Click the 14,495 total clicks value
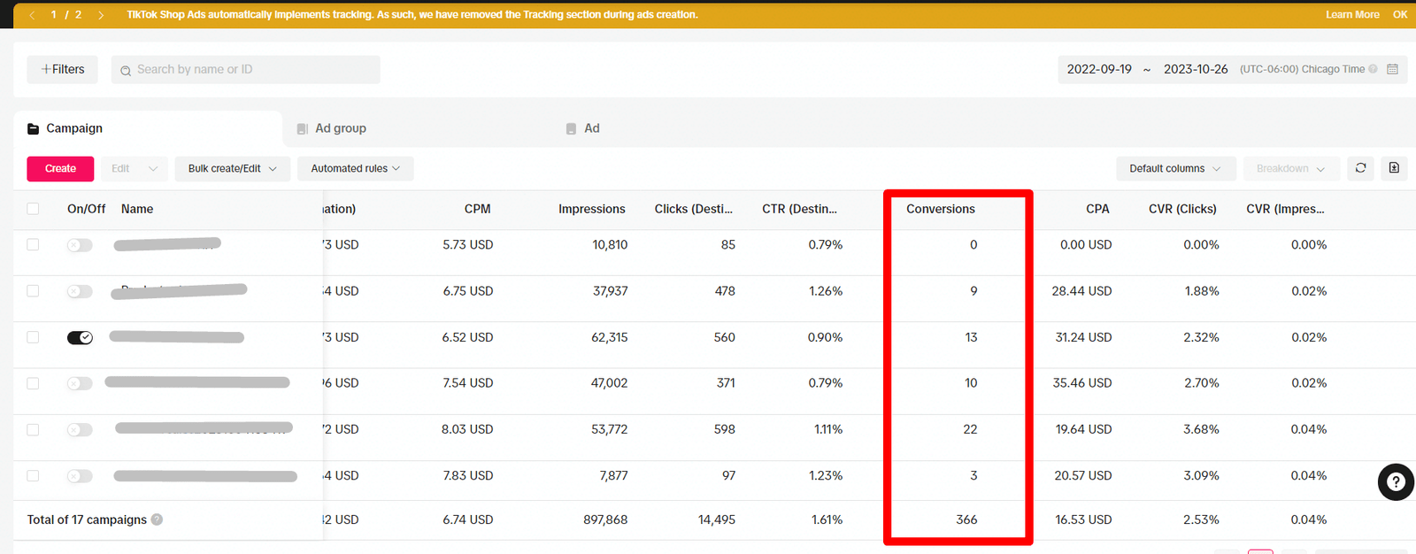Screen dimensions: 1416x554 pos(717,519)
